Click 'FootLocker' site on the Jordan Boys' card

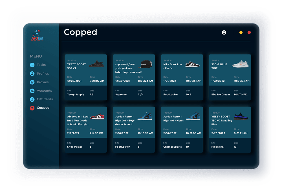click(x=122, y=147)
